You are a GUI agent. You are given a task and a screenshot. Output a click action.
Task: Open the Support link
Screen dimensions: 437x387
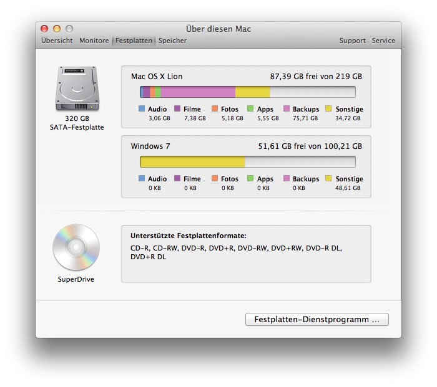(352, 41)
